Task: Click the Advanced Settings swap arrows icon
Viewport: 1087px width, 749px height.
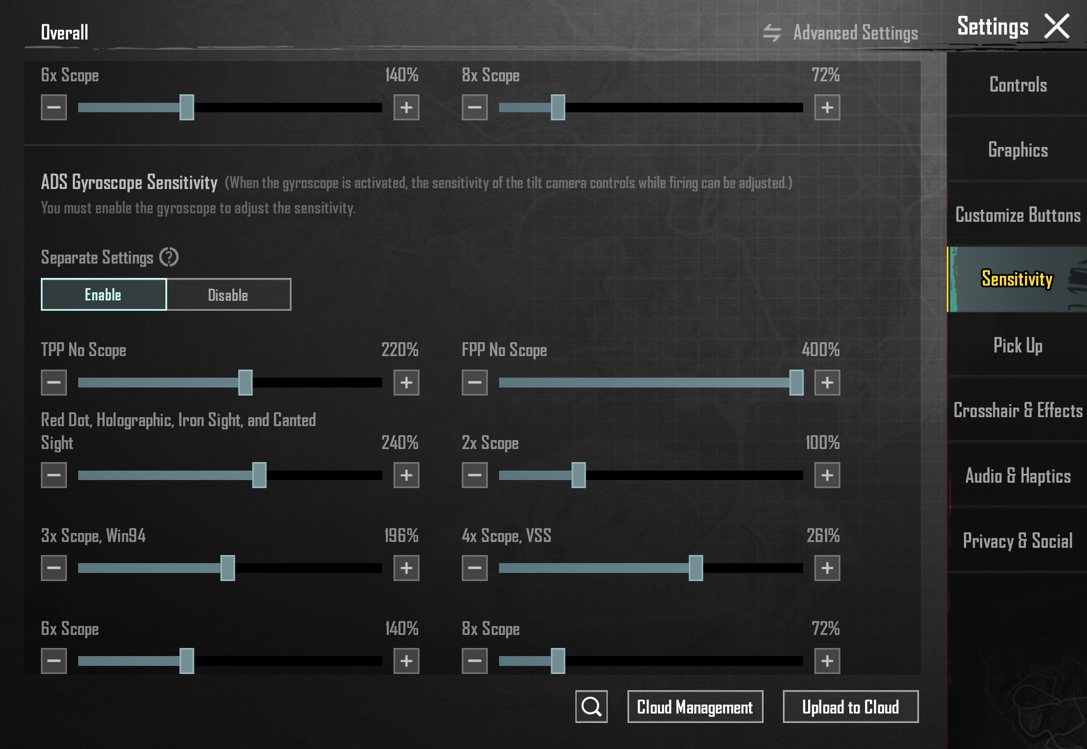Action: tap(772, 33)
